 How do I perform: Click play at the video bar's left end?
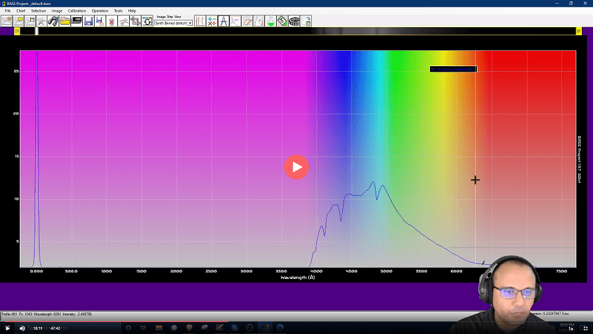pyautogui.click(x=7, y=328)
